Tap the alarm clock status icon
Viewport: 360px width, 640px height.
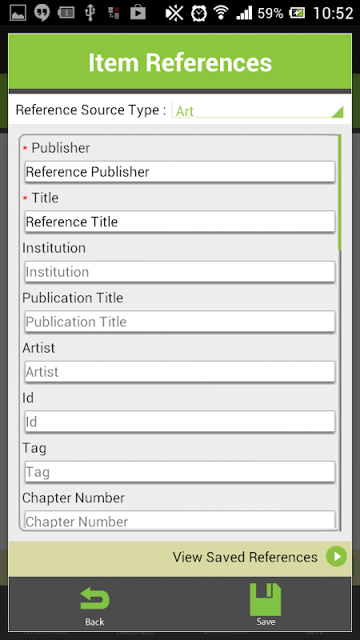coord(198,14)
